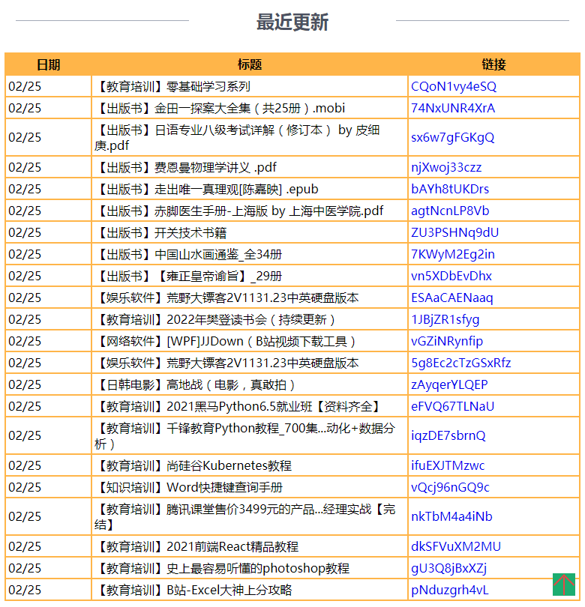Select title 中国山水画通鉴_全34册
The height and width of the screenshot is (607, 585).
coord(188,254)
